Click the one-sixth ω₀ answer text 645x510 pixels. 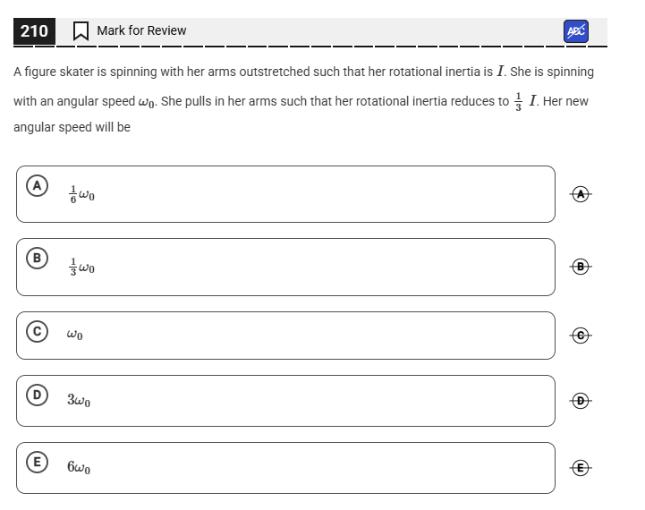tap(81, 192)
